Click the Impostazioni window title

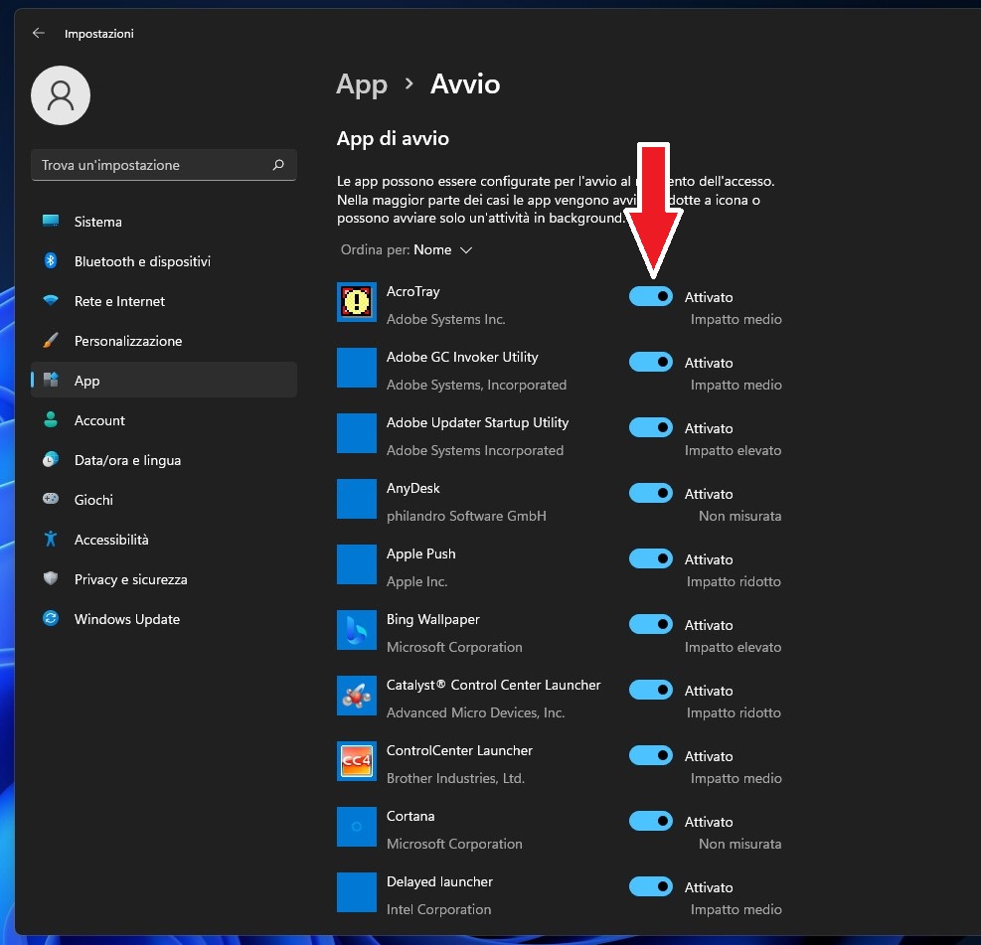[98, 34]
